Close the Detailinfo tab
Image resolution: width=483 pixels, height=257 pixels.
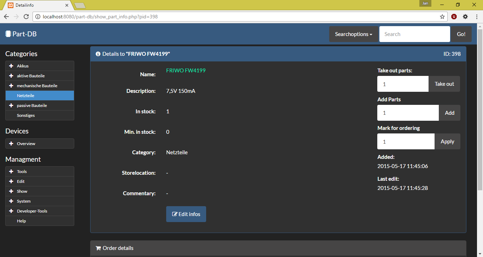click(67, 5)
